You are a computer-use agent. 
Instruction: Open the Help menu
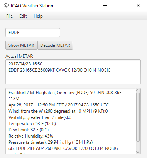[x=38, y=16]
